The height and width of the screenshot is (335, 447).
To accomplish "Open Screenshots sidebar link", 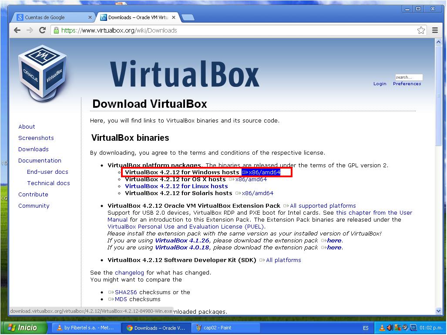I will (36, 138).
